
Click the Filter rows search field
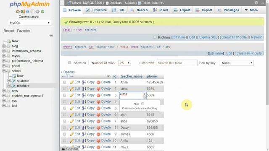click(177, 63)
